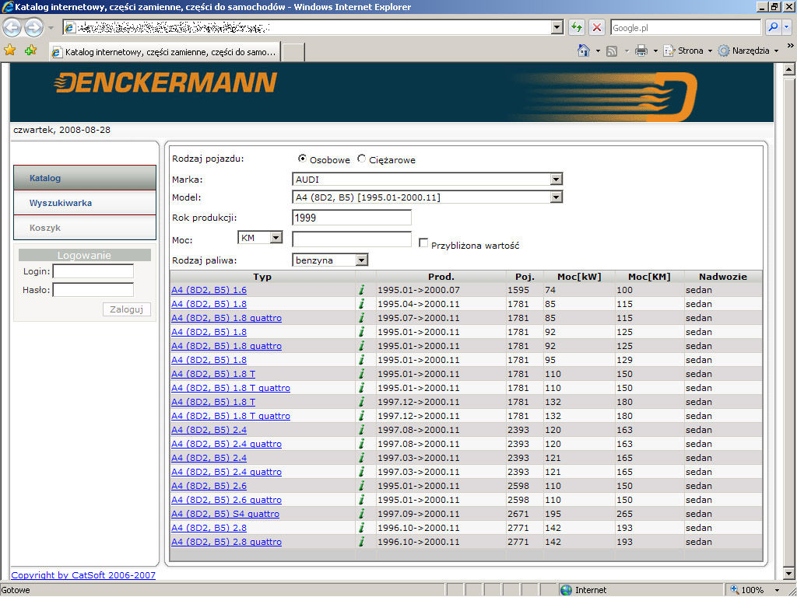Show info for the A4 2.8 non-quattro row
The height and width of the screenshot is (597, 797).
click(x=361, y=528)
